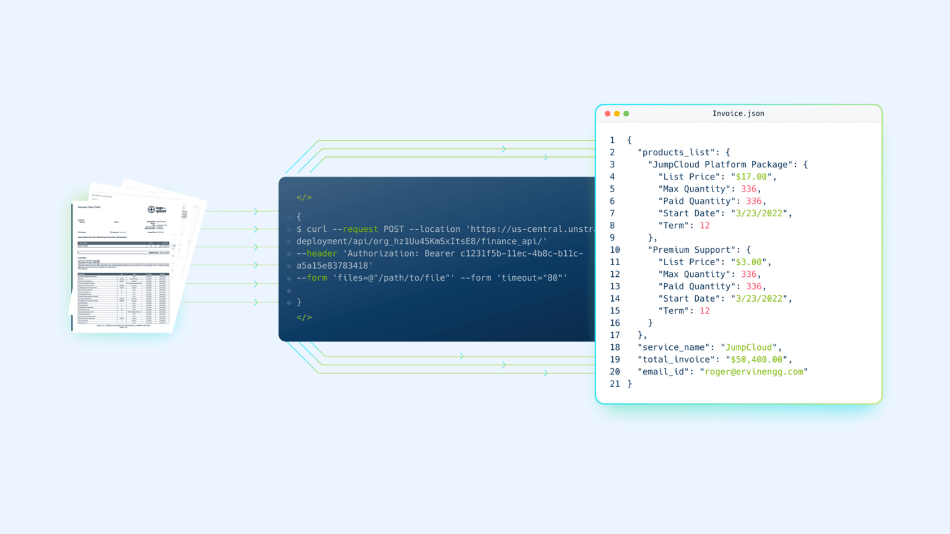950x534 pixels.
Task: Click the arrow marker on the top connector line
Action: tap(504, 148)
